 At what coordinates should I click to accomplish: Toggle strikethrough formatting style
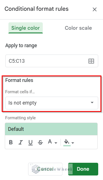40,142
